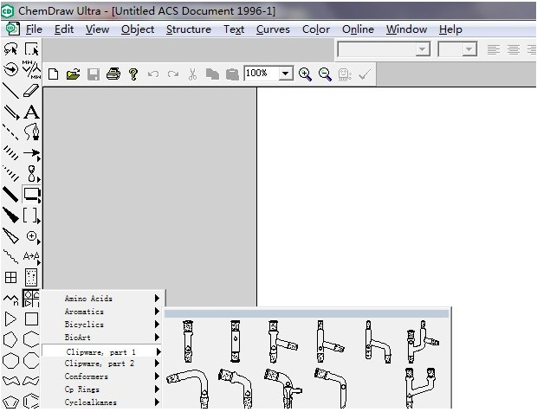Open the Edit menu
The height and width of the screenshot is (412, 537).
64,29
